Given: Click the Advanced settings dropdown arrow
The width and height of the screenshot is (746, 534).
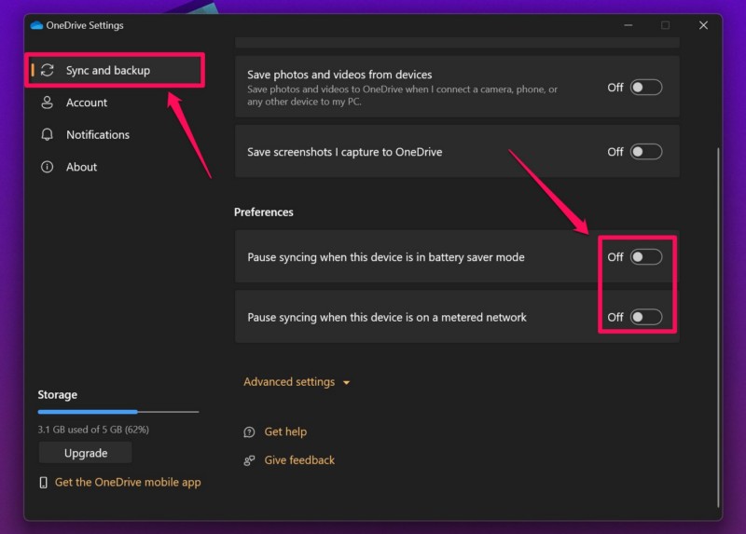Looking at the screenshot, I should (346, 383).
